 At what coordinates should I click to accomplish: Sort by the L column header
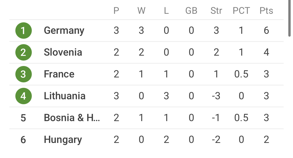click(166, 11)
